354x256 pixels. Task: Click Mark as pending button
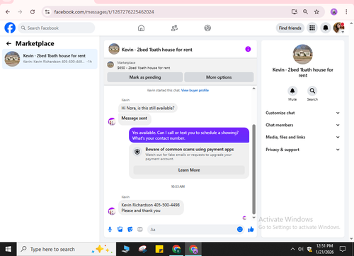point(145,77)
